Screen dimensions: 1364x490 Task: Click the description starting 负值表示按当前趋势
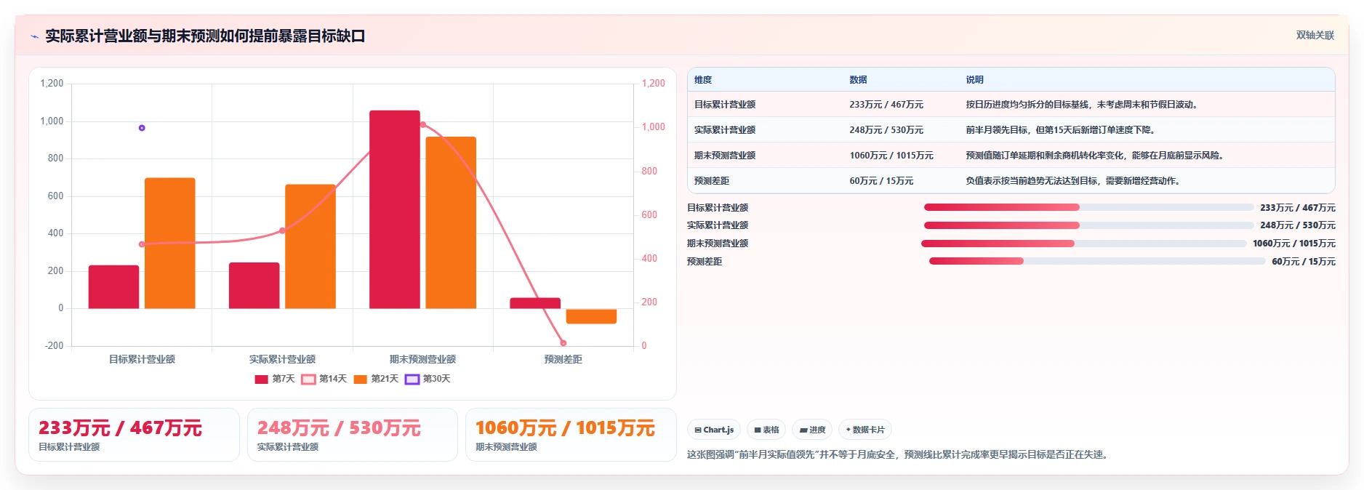(1072, 181)
